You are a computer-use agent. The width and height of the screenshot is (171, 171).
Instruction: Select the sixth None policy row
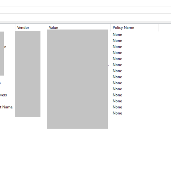117,65
